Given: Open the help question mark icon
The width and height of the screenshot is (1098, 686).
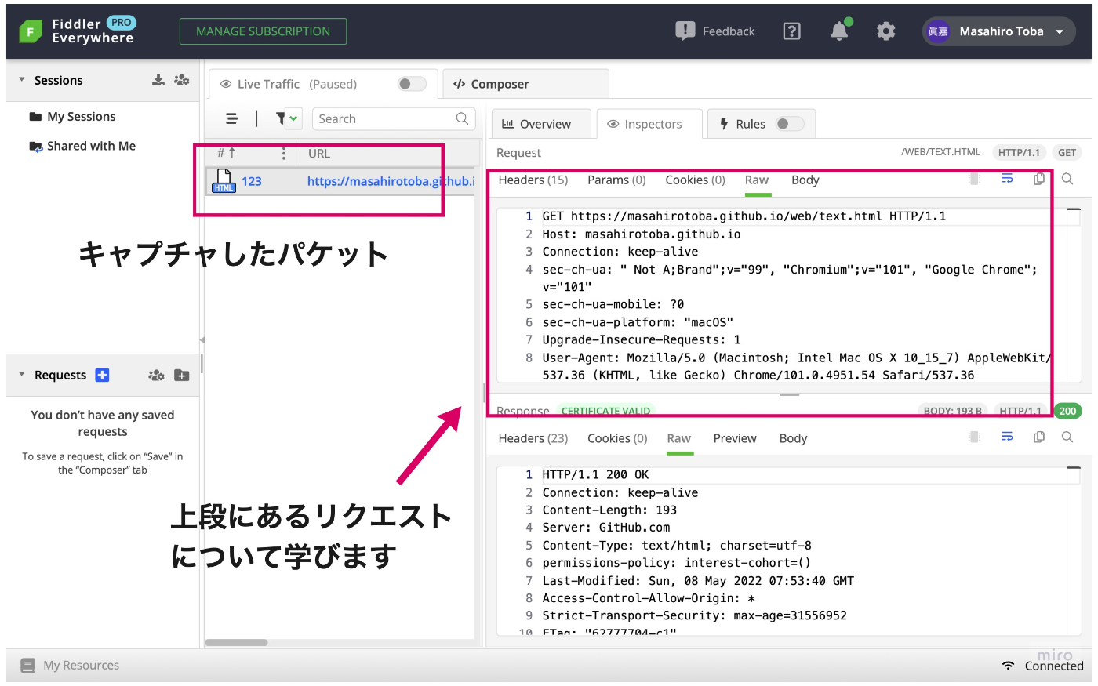Looking at the screenshot, I should pos(792,31).
